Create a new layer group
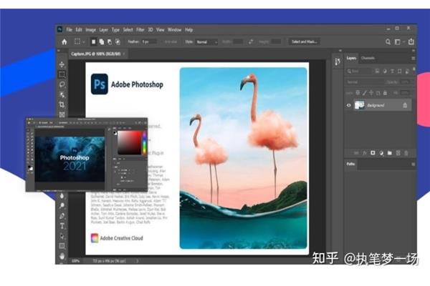The height and width of the screenshot is (286, 430). (x=390, y=153)
